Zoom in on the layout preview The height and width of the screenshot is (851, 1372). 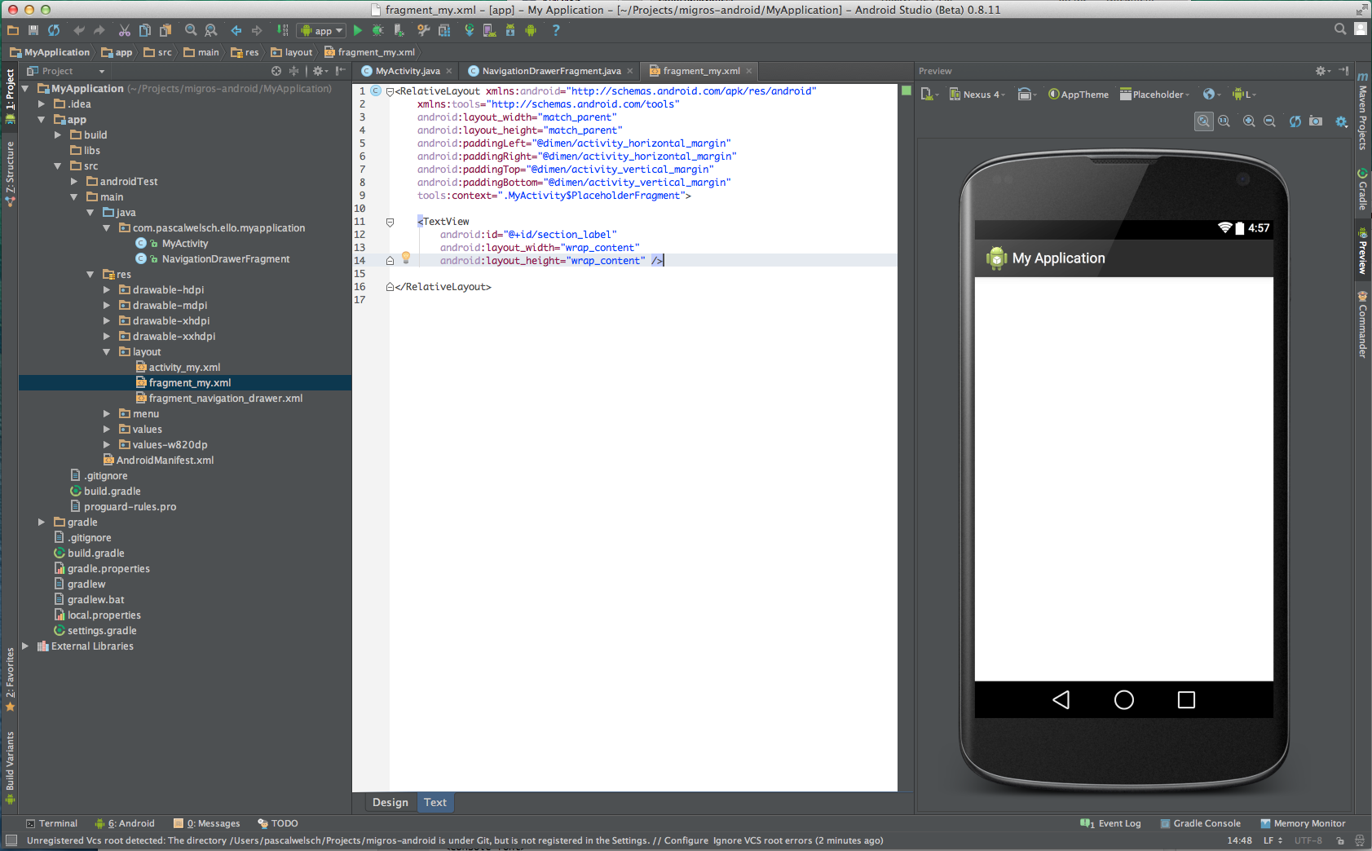pyautogui.click(x=1249, y=121)
